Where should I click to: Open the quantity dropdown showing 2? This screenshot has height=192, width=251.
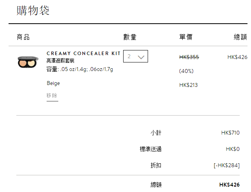coord(136,56)
